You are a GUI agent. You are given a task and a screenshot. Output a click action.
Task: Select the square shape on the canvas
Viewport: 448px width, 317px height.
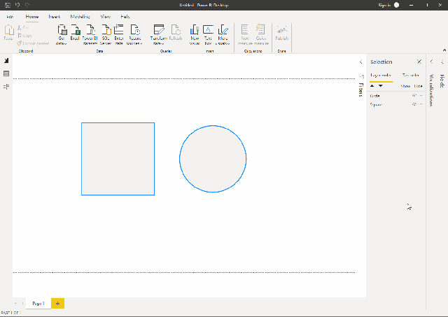click(118, 159)
